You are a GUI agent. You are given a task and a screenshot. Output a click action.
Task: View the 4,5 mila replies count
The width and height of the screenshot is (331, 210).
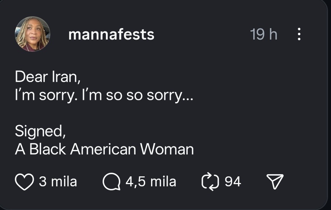pyautogui.click(x=151, y=182)
